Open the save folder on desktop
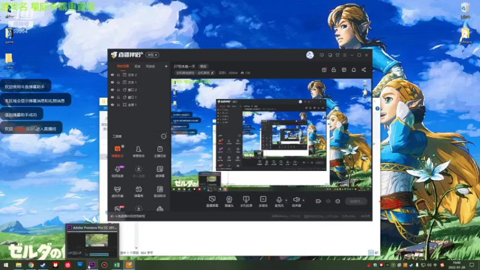The image size is (480, 270). 9,61
